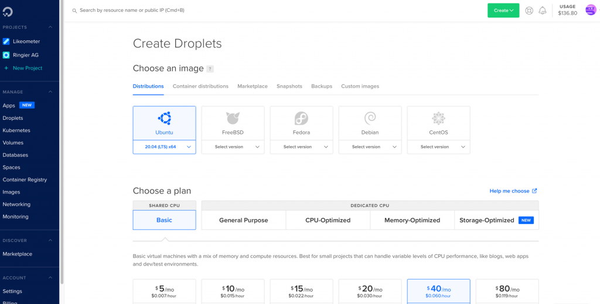The width and height of the screenshot is (600, 304).
Task: Switch to the Custom images tab
Action: point(360,87)
